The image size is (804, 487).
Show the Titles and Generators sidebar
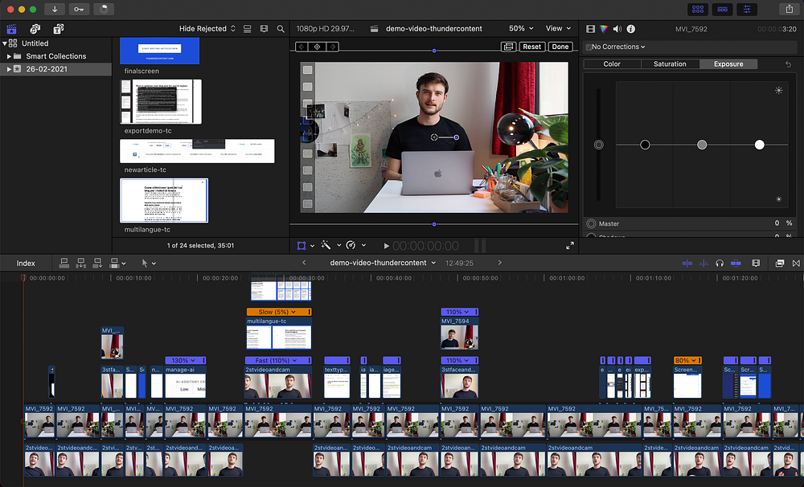[x=59, y=28]
